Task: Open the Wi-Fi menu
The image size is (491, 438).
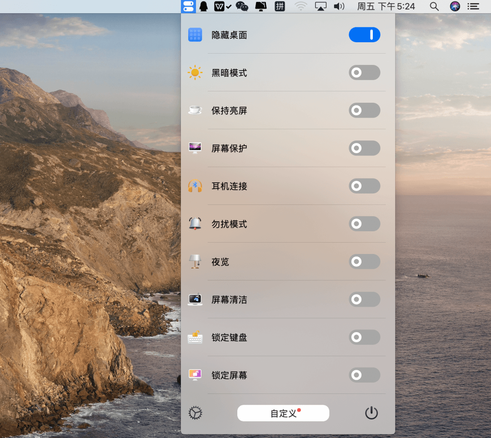Action: point(301,6)
